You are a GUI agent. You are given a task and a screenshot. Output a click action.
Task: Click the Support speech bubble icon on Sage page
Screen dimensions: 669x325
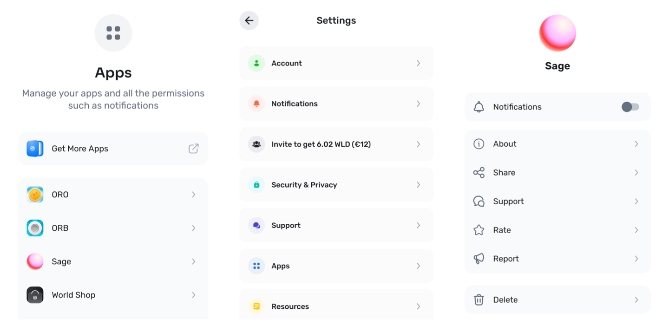tap(479, 201)
